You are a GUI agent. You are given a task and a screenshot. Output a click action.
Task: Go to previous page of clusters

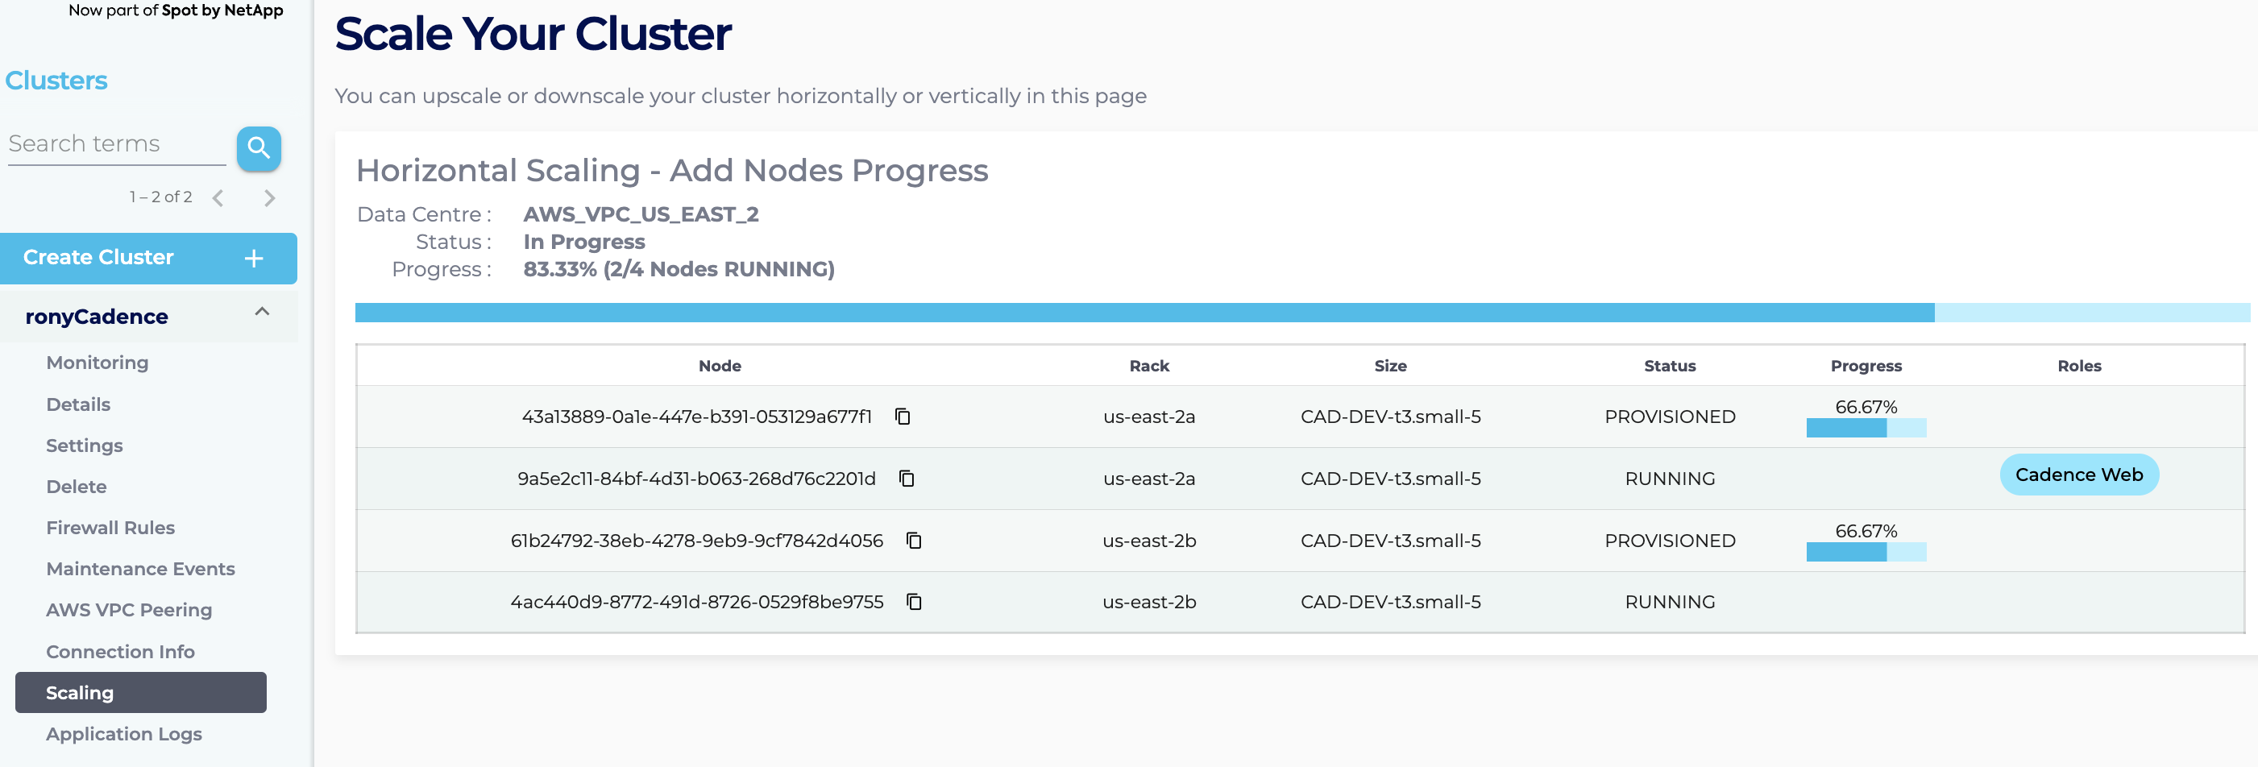tap(218, 198)
